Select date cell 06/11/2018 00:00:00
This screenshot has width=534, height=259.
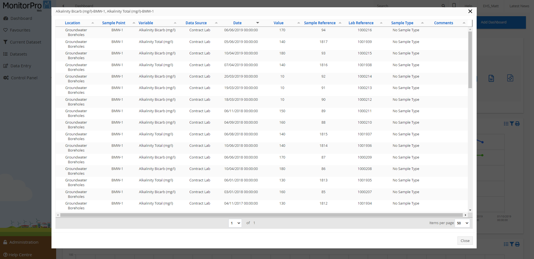[241, 111]
